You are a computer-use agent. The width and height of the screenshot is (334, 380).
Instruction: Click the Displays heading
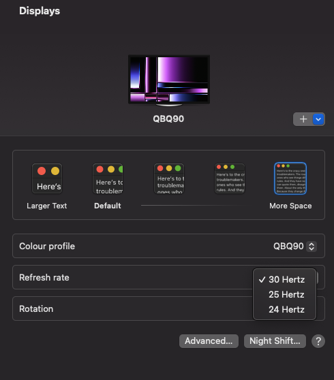click(x=40, y=11)
